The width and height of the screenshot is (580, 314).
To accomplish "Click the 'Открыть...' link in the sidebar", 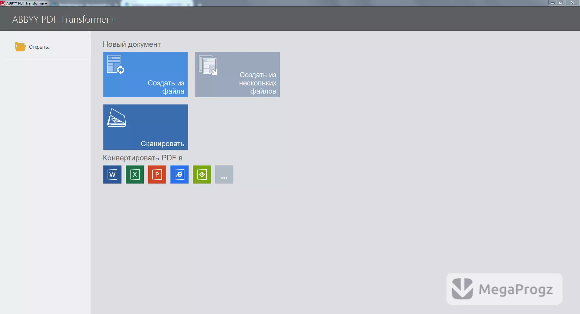I will 40,47.
